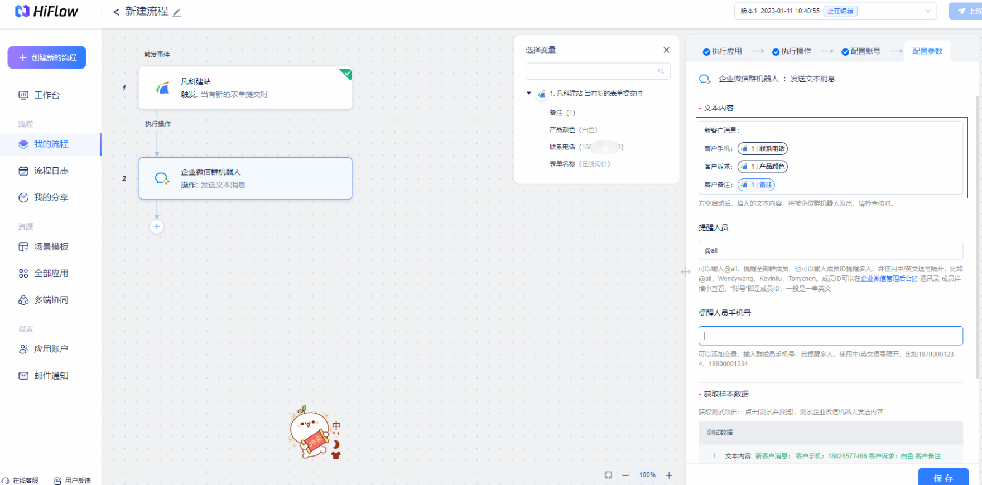
Task: Open 我的分享 in the sidebar
Action: [51, 197]
